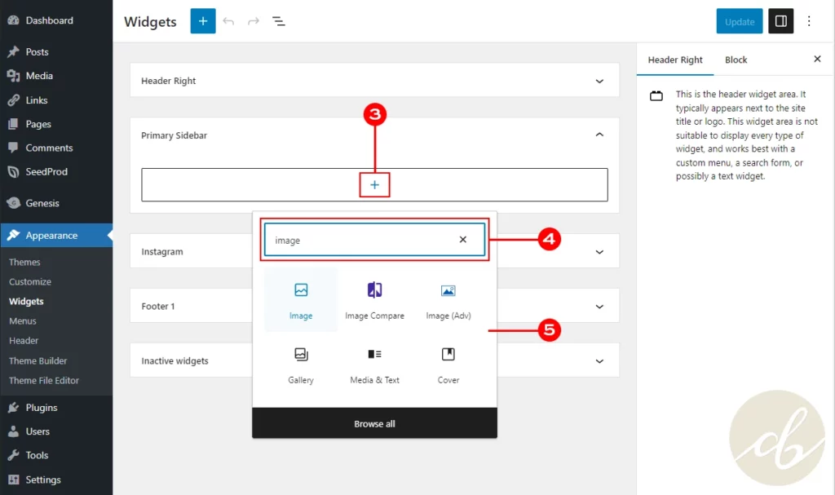The height and width of the screenshot is (495, 835).
Task: Click the blue block inserter plus button
Action: click(x=203, y=21)
